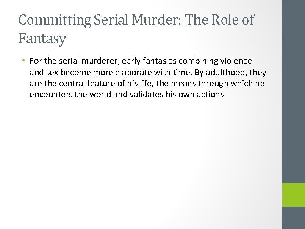This screenshot has width=305, height=229.
Task: Click the word 'Fantasy' on the title's second line
Action: point(43,39)
